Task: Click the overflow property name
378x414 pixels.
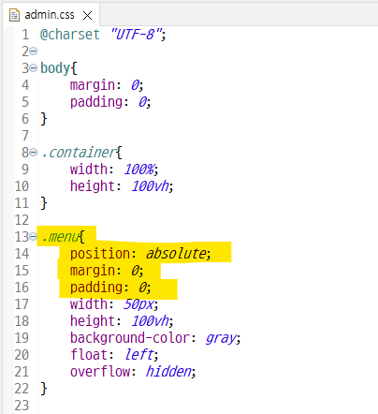Action: point(100,372)
